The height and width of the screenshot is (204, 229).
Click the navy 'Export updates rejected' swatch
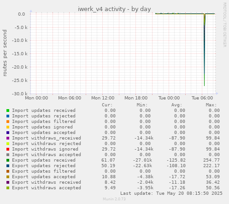(8, 166)
